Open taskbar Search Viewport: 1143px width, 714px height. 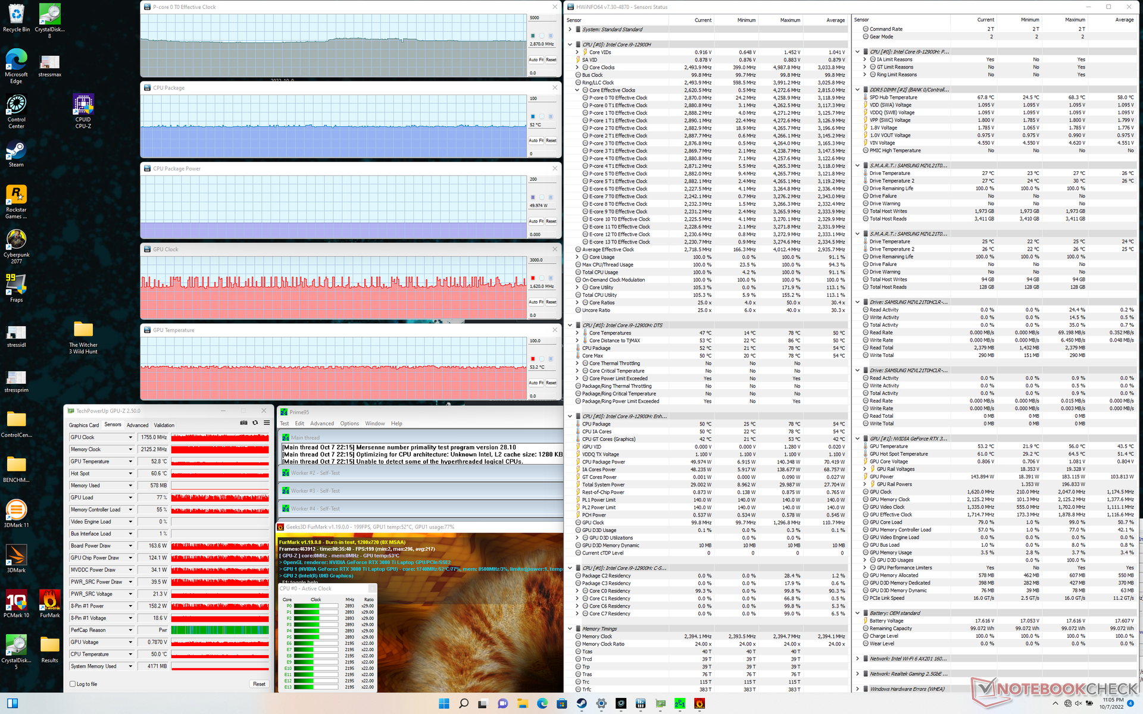pos(464,703)
